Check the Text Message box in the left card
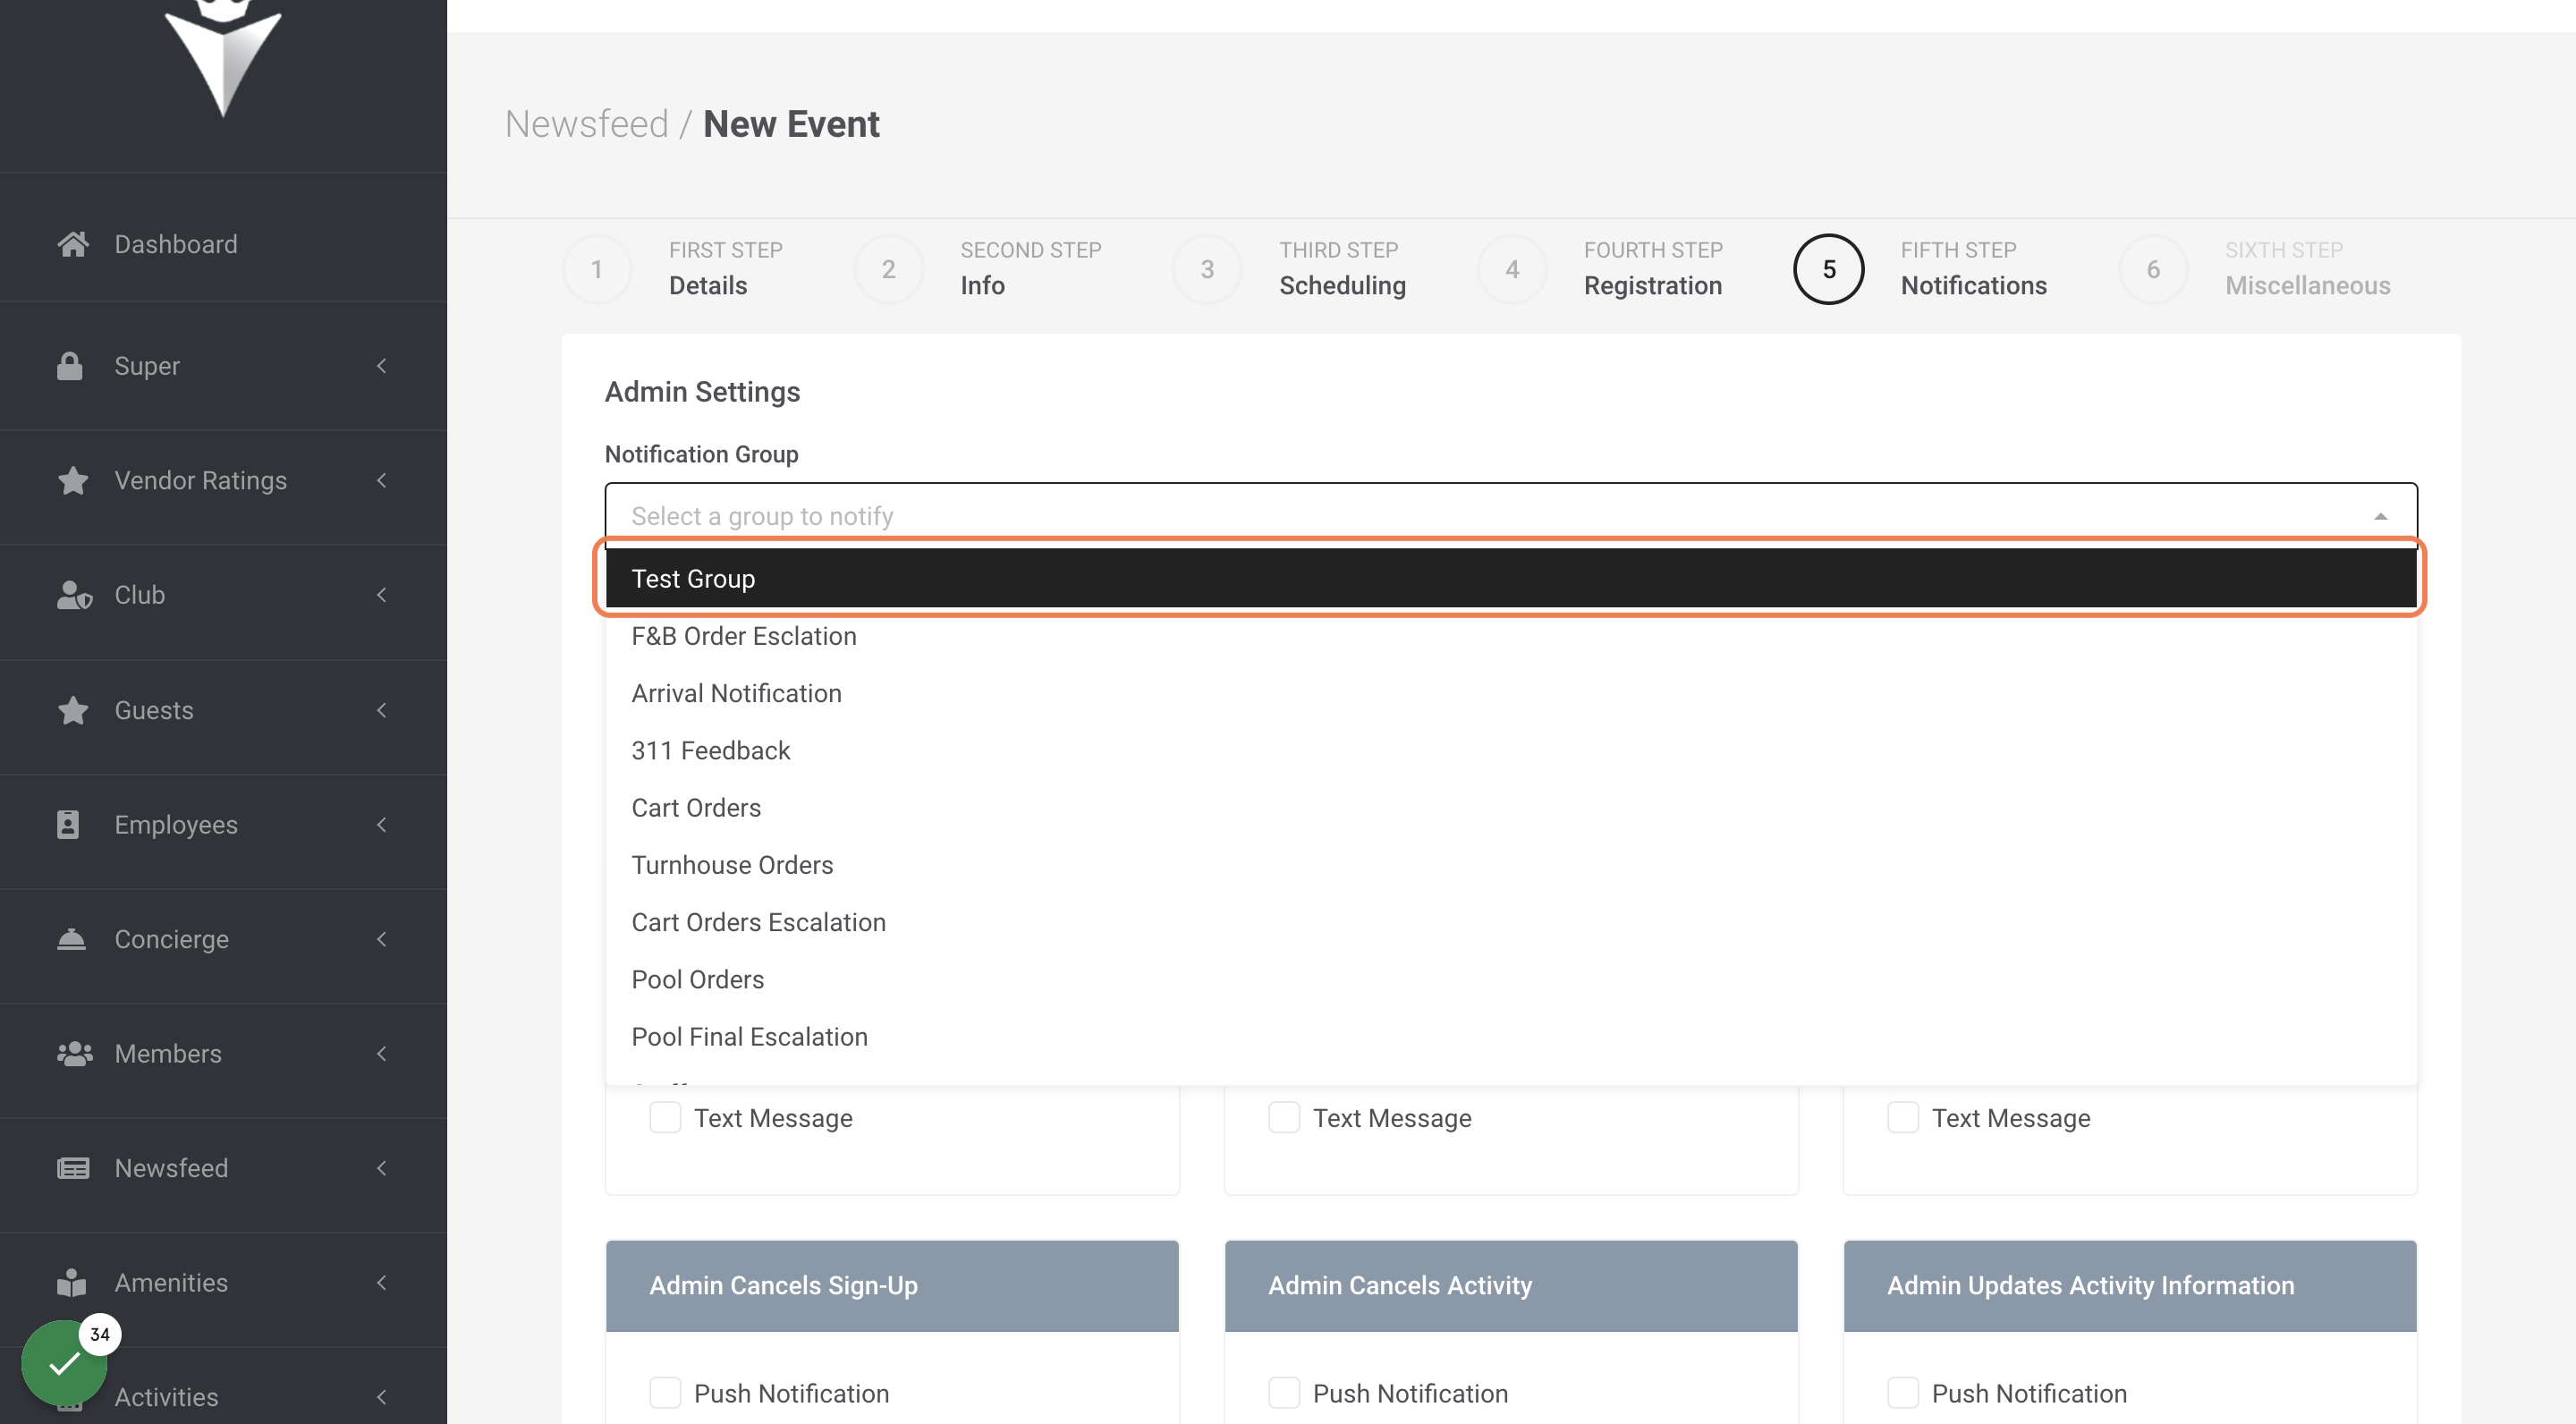The width and height of the screenshot is (2576, 1424). click(x=665, y=1117)
